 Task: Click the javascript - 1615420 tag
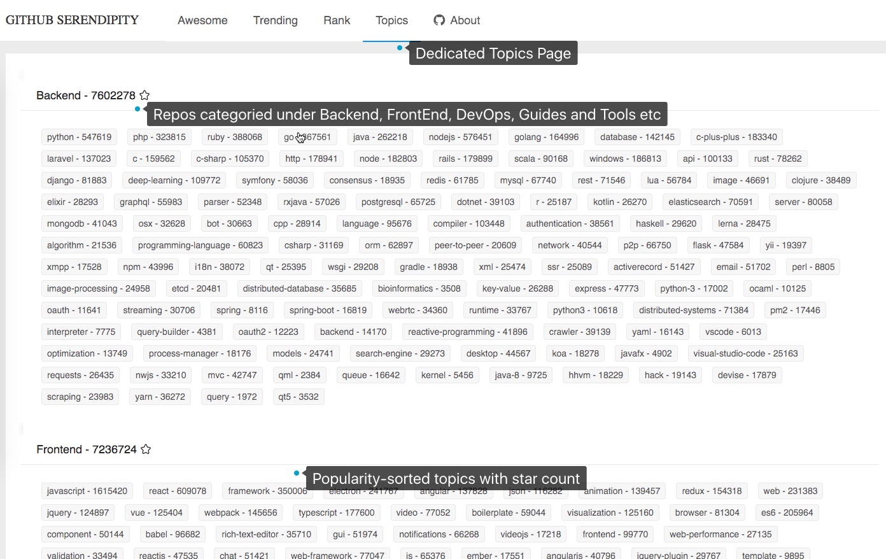tap(87, 490)
